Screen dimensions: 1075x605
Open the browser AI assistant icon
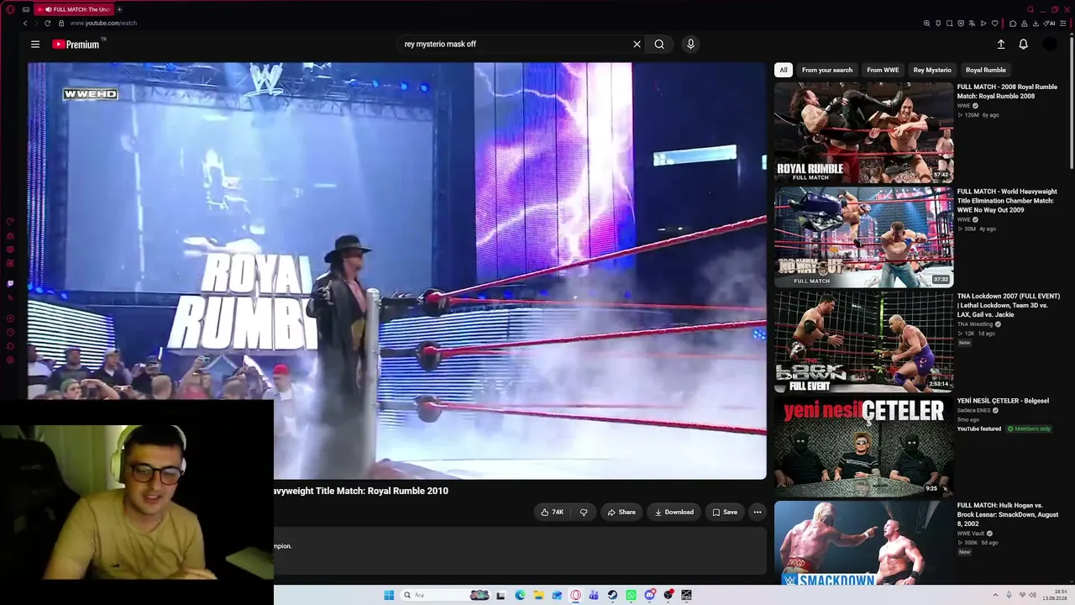tap(1050, 24)
